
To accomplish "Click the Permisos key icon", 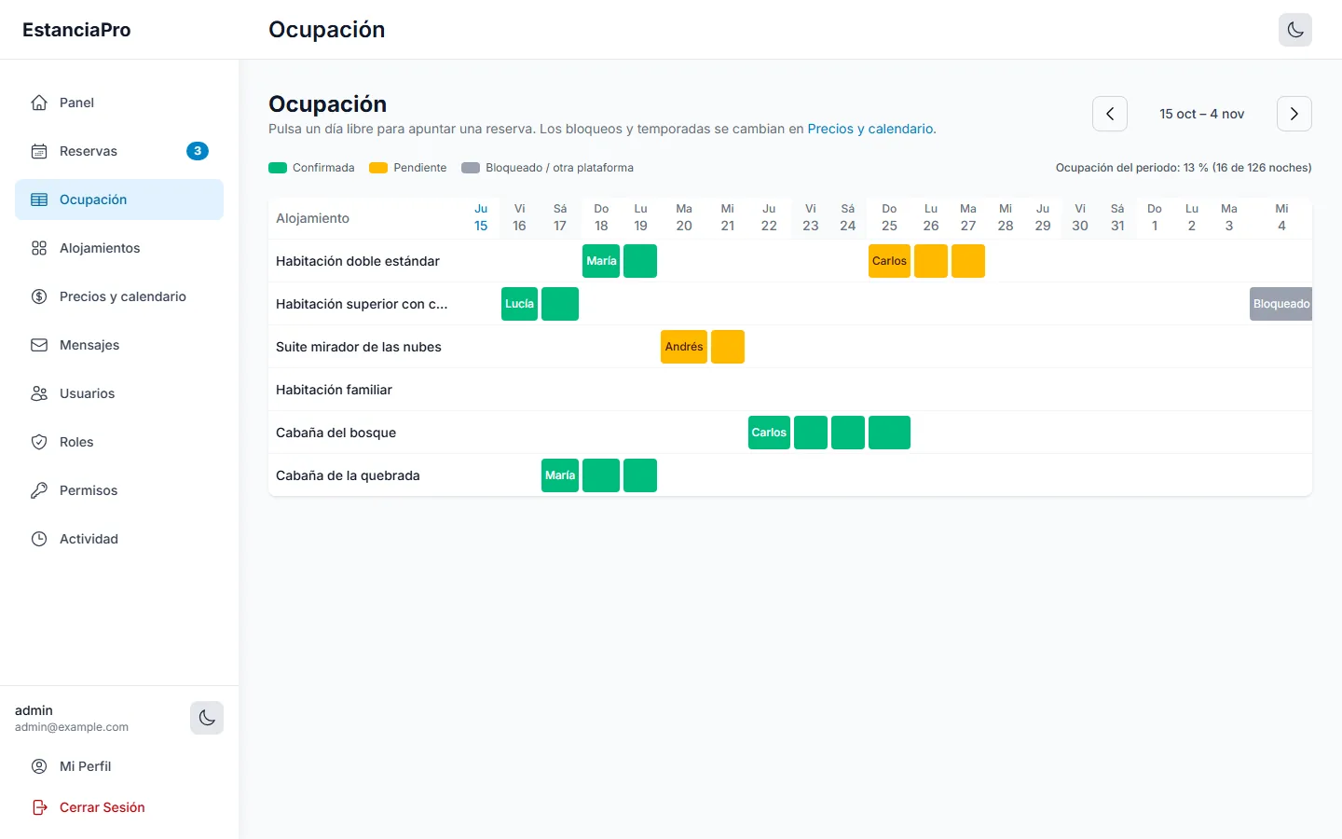I will pos(39,490).
